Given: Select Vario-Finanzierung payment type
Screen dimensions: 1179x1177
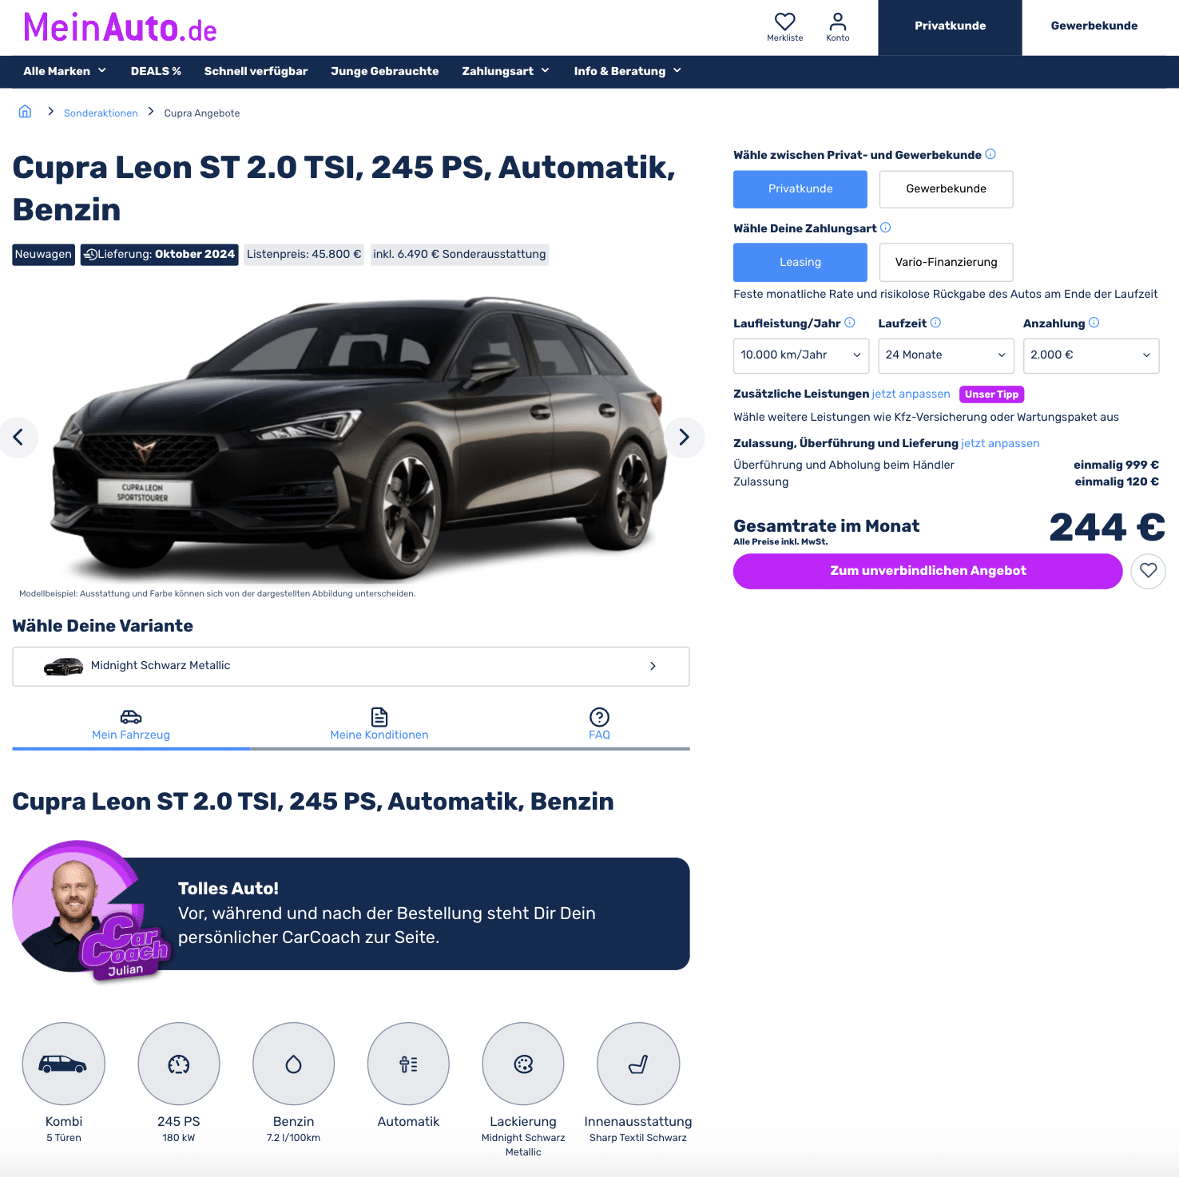Looking at the screenshot, I should click(946, 263).
